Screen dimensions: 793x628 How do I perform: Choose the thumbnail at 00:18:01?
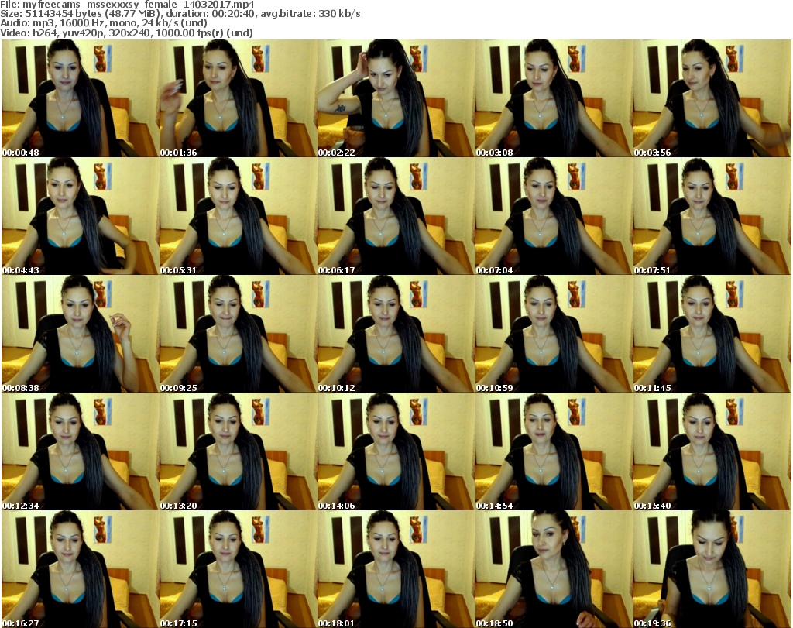pos(396,569)
